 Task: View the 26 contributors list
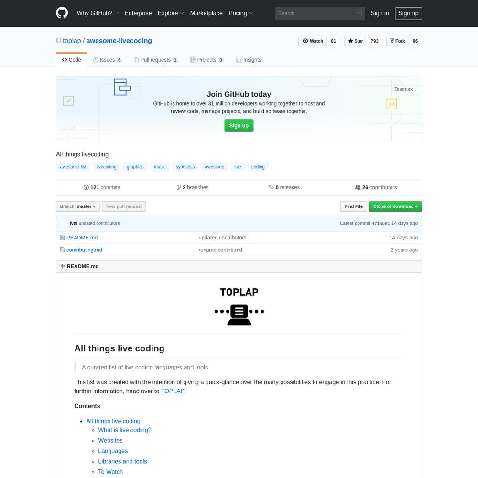tap(376, 187)
